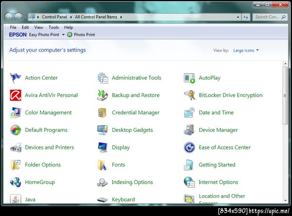Open the Keyboard icon
Screen dimensions: 292x216
click(102, 199)
